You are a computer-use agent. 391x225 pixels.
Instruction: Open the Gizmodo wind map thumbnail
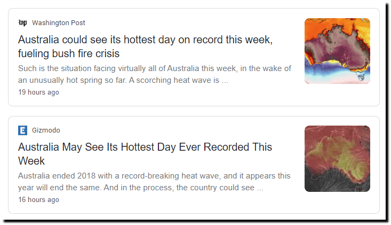[x=337, y=159]
